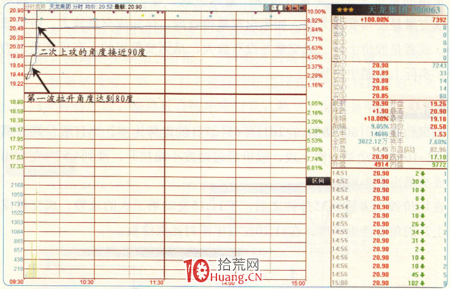Click the 11:30 time axis label
This screenshot has width=450, height=289.
click(x=157, y=283)
